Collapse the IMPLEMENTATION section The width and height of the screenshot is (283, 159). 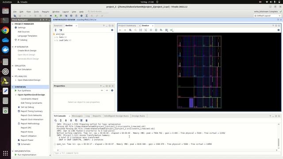tap(13, 151)
